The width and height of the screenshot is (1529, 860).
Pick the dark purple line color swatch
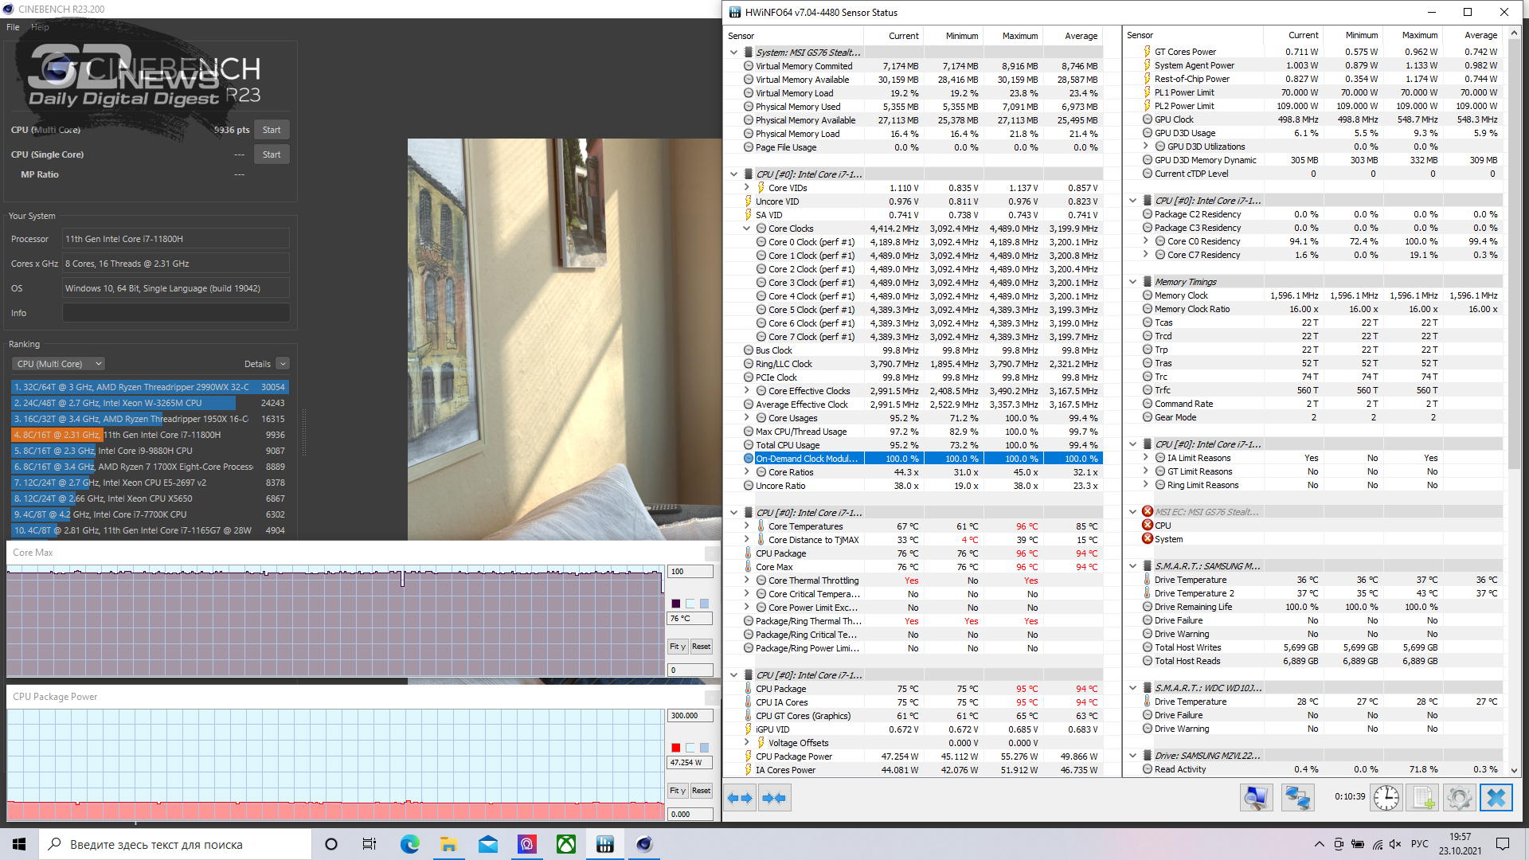675,604
